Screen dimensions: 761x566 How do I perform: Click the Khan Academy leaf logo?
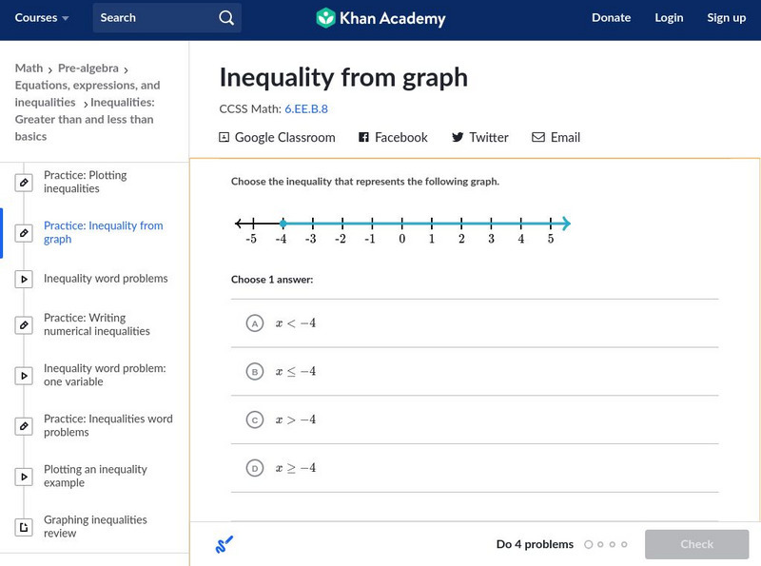pos(326,18)
